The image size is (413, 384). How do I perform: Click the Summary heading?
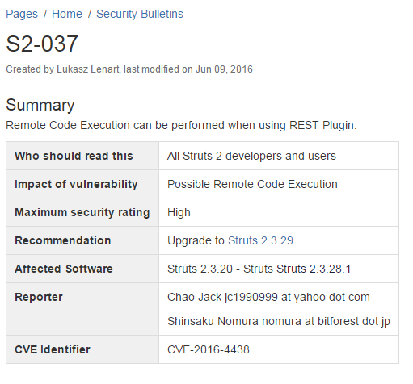(x=40, y=105)
